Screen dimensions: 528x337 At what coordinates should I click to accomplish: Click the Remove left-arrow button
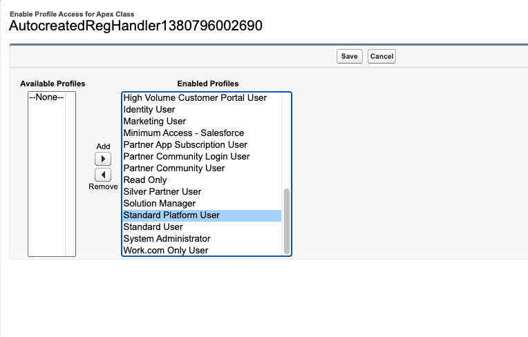pos(102,175)
